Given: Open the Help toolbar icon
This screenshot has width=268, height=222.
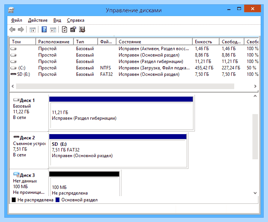Looking at the screenshot, I should tap(44, 29).
